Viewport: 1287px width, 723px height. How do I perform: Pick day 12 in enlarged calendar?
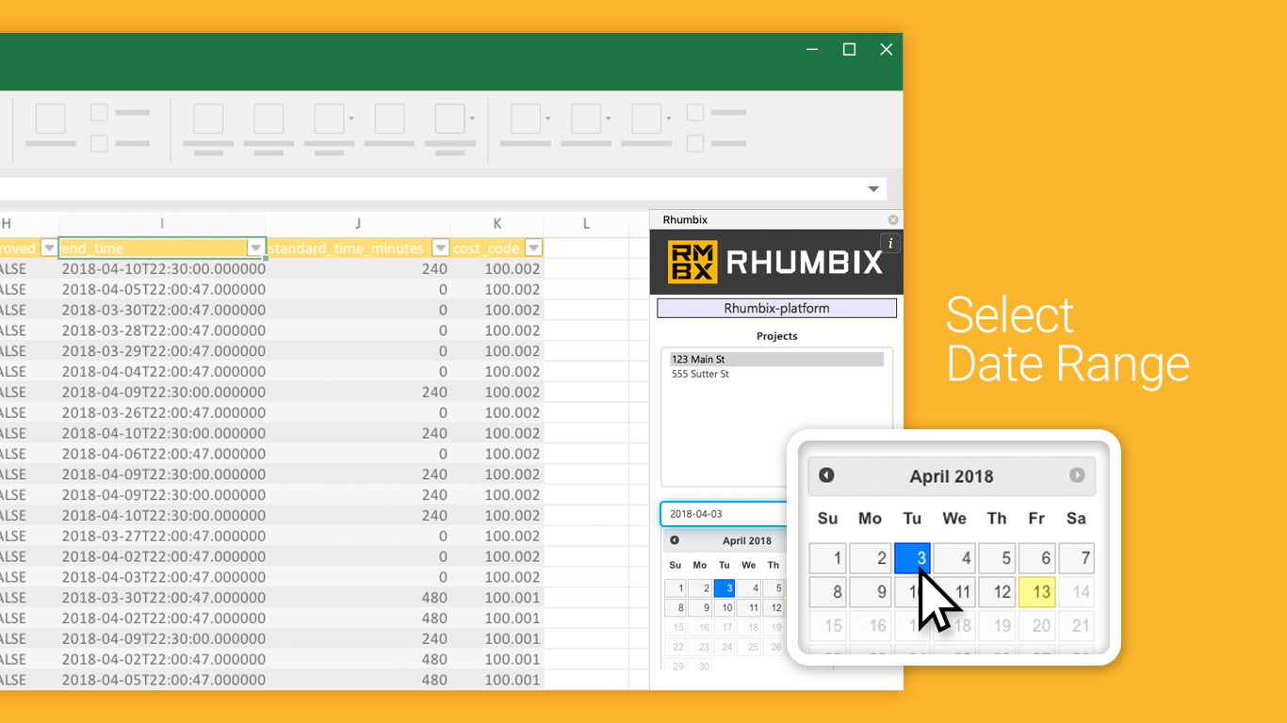996,592
